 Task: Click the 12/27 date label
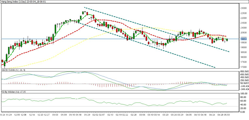tap(47, 114)
